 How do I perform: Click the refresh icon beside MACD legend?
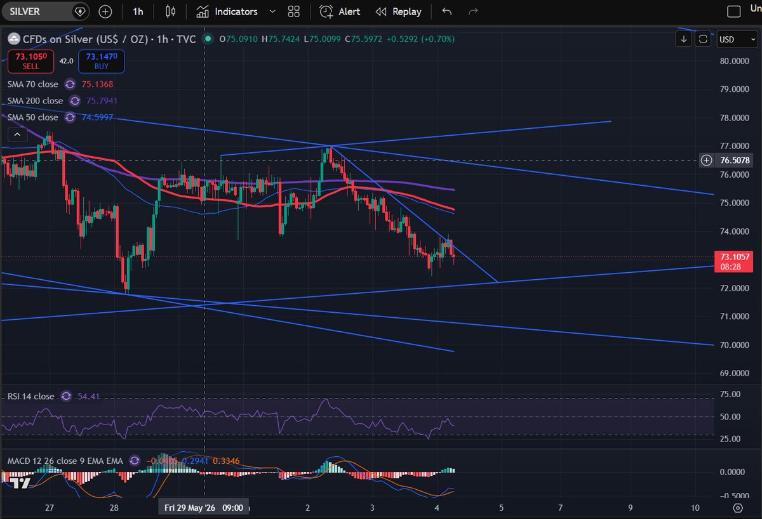[x=135, y=460]
